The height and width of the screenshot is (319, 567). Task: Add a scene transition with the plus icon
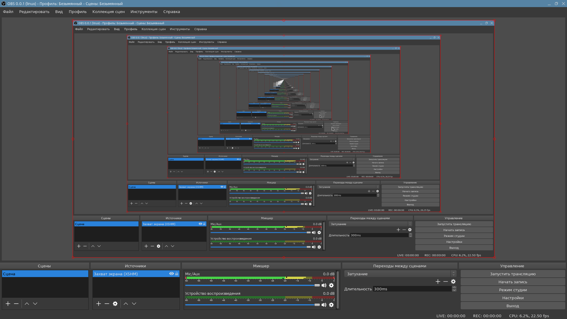(x=438, y=282)
